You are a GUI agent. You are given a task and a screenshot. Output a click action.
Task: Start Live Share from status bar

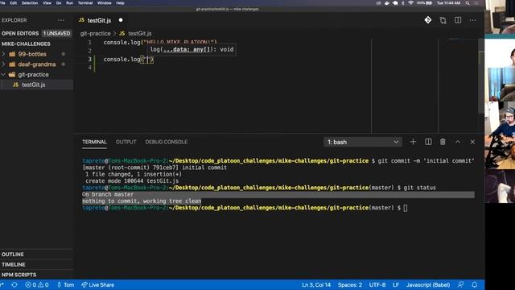pos(98,284)
